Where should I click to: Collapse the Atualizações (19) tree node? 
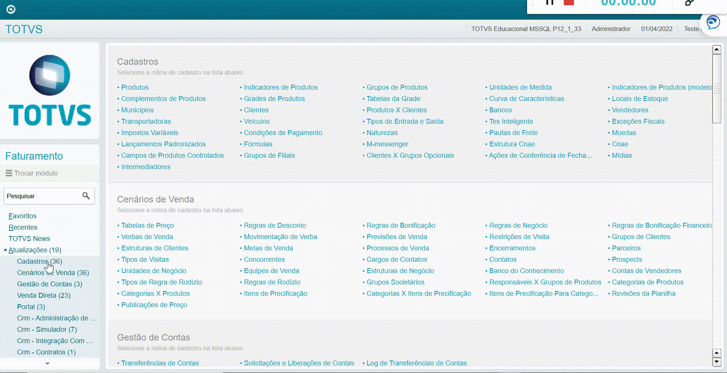click(x=5, y=250)
